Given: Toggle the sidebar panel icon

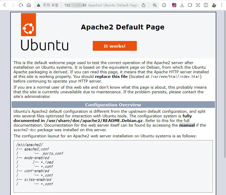Looking at the screenshot, I should pyautogui.click(x=206, y=5).
